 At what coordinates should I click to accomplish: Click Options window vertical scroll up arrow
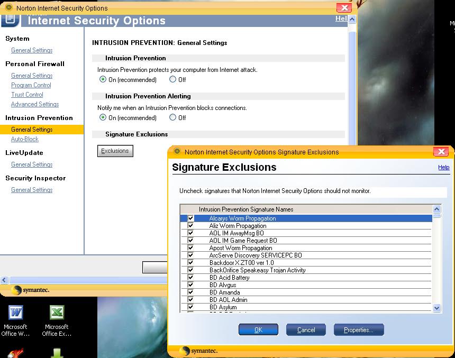click(x=352, y=20)
